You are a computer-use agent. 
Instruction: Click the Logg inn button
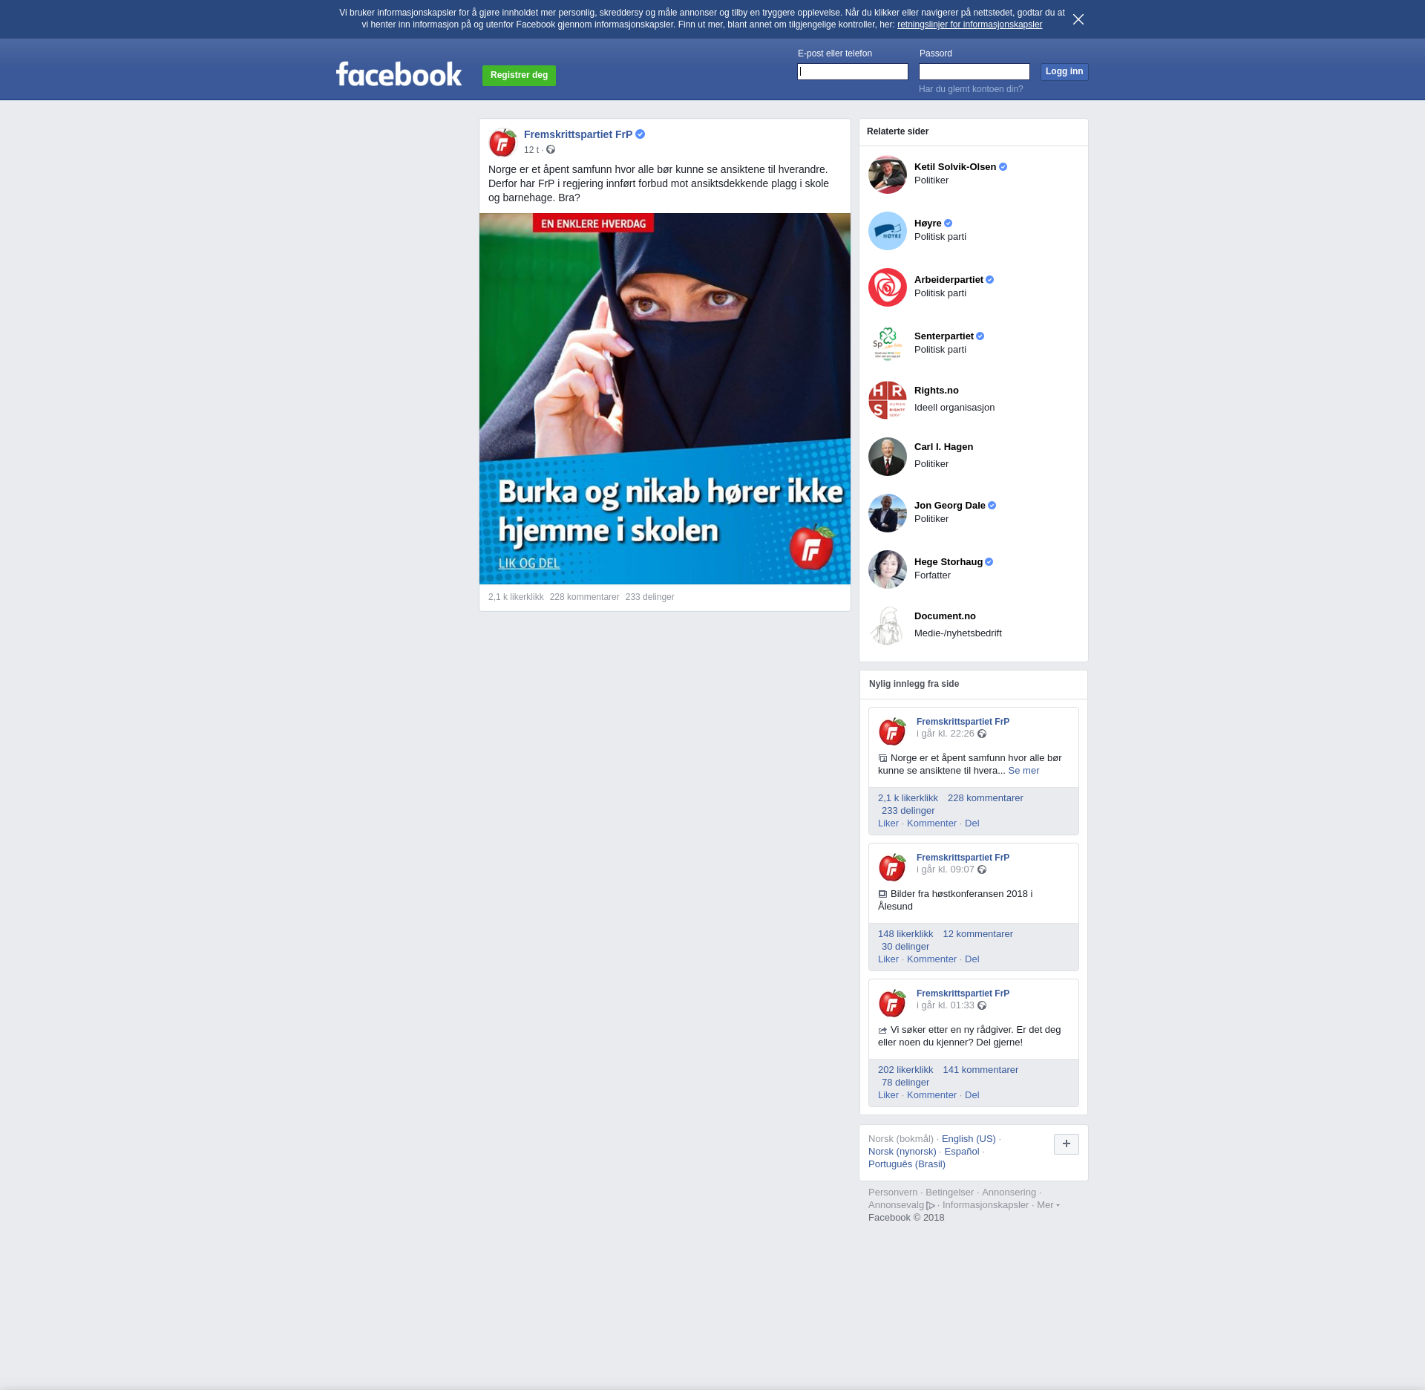coord(1064,71)
